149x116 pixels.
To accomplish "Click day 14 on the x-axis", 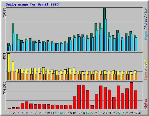I will 65,113.
